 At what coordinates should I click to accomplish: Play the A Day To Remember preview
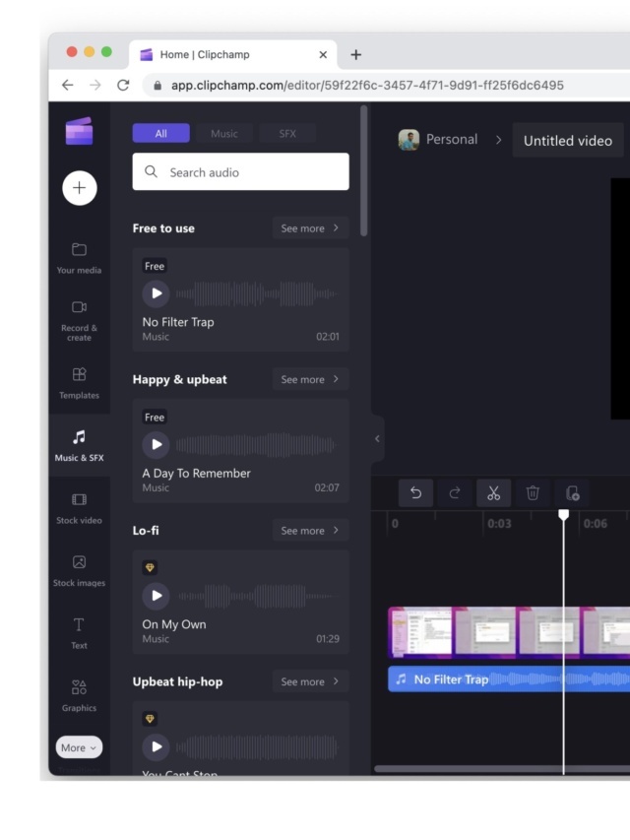pos(156,445)
